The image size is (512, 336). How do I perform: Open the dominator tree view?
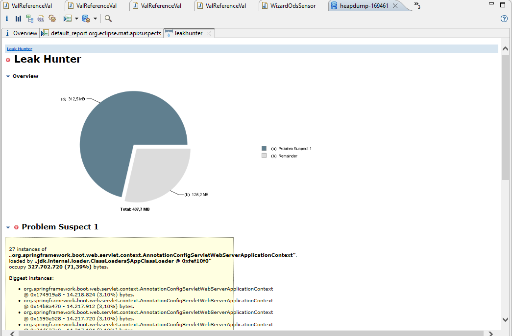click(30, 19)
